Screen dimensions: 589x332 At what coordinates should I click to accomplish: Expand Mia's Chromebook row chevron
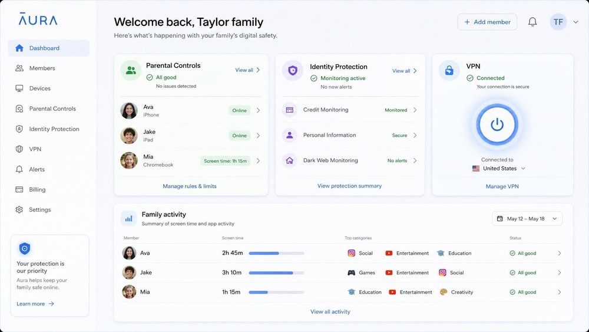[258, 160]
